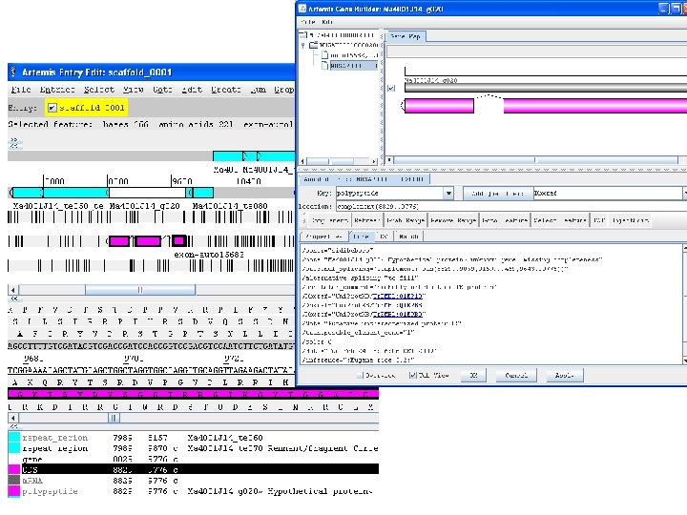Select first magenta exon in Gene Map
The width and height of the screenshot is (687, 515).
coord(439,106)
